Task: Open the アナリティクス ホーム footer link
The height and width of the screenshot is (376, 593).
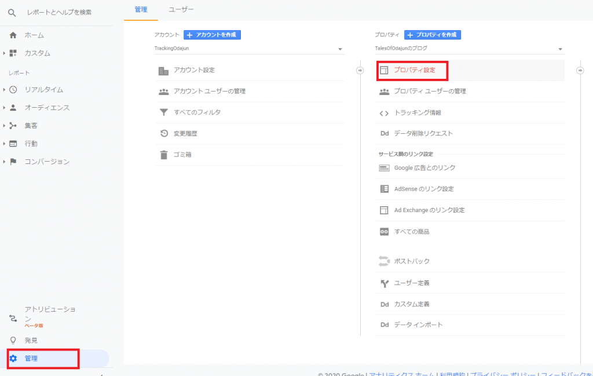Action: pyautogui.click(x=402, y=374)
